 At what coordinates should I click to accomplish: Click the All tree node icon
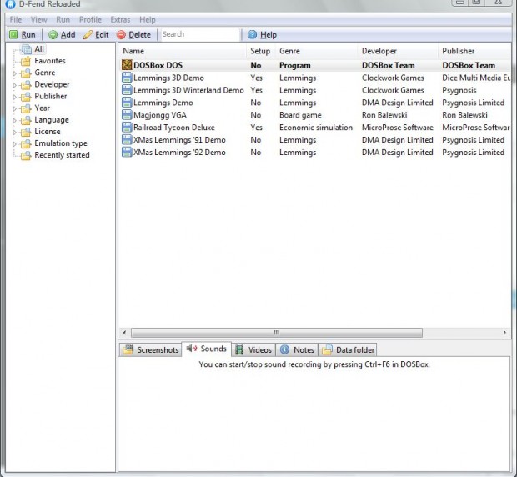tap(26, 49)
